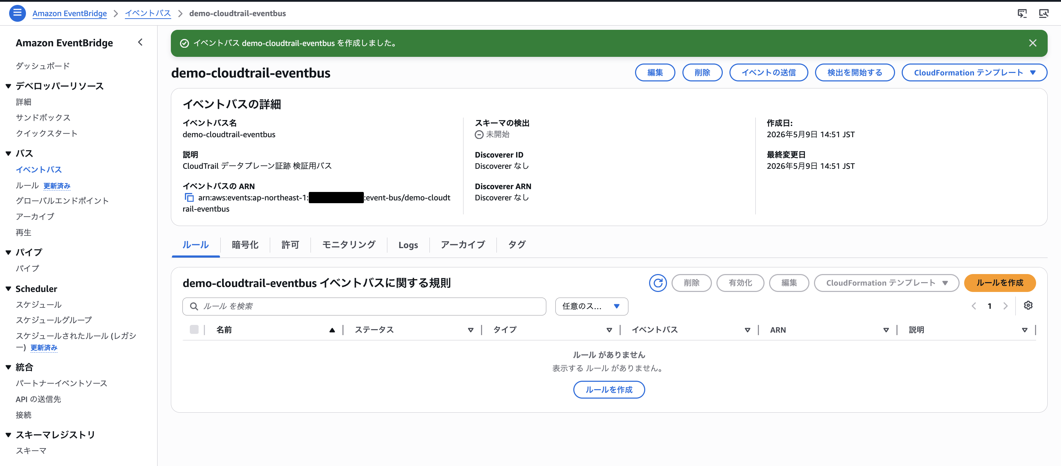Open スキーマ in the sidebar
Viewport: 1061px width, 466px height.
(31, 451)
